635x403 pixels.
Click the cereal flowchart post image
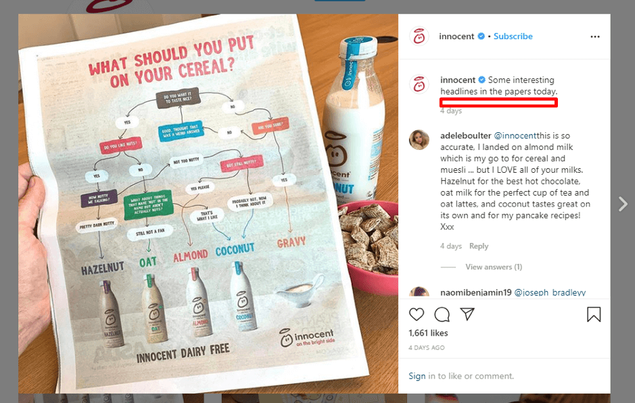pyautogui.click(x=208, y=204)
